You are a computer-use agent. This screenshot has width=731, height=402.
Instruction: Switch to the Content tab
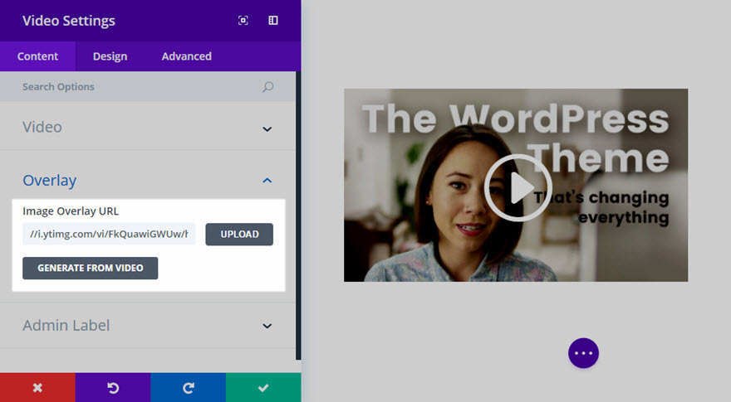37,56
